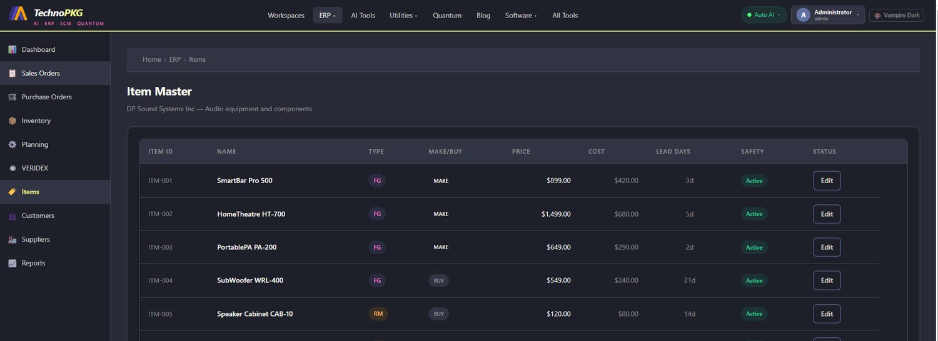Open the Dashboard sidebar icon
The width and height of the screenshot is (938, 341).
click(13, 49)
